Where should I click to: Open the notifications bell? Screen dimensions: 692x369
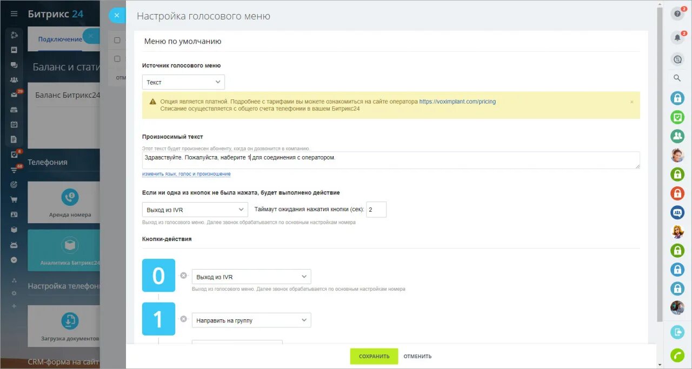click(x=677, y=38)
